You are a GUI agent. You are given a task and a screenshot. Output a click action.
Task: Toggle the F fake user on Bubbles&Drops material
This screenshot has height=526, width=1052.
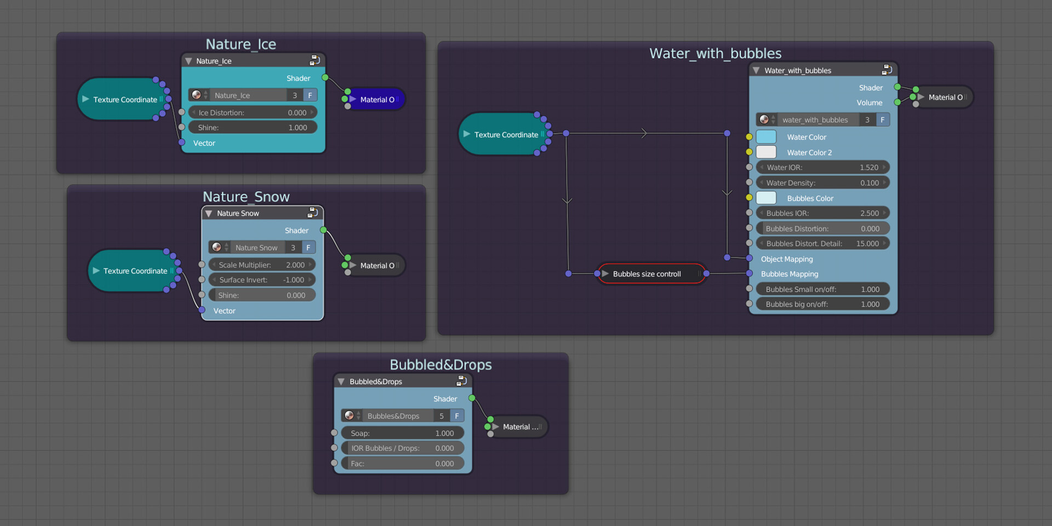click(456, 415)
